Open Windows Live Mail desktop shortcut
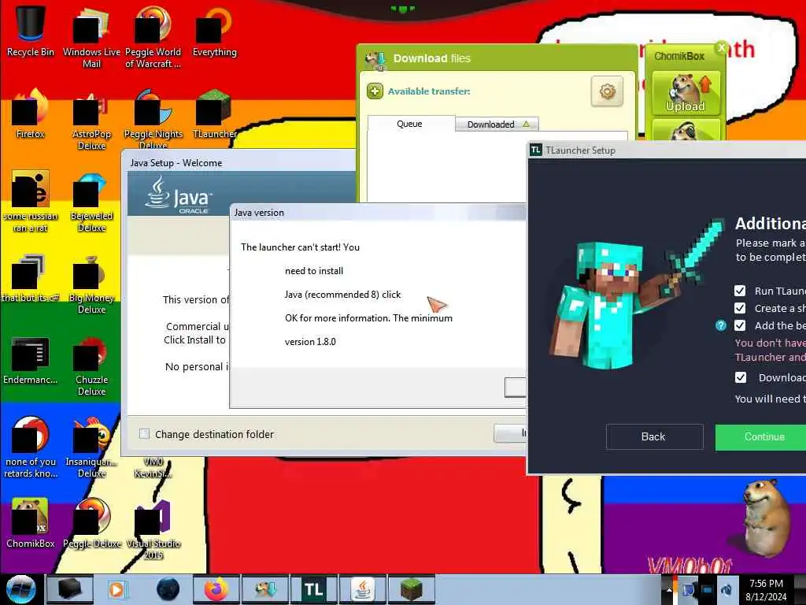Viewport: 806px width, 605px height. [x=91, y=37]
